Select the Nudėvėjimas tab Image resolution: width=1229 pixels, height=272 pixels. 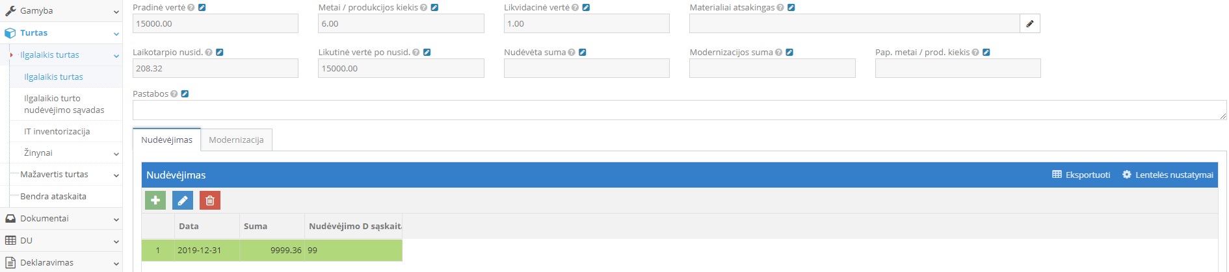click(x=166, y=140)
